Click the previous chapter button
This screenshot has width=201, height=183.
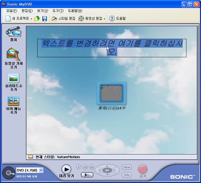[x=85, y=167]
